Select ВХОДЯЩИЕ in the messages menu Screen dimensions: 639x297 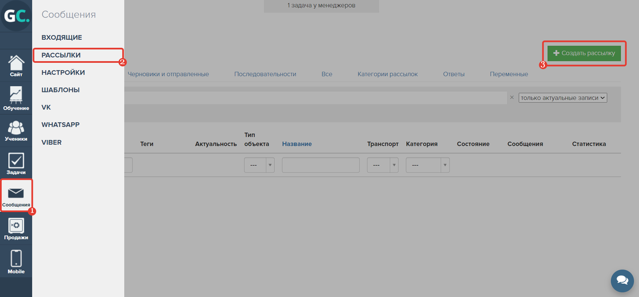[x=62, y=38]
